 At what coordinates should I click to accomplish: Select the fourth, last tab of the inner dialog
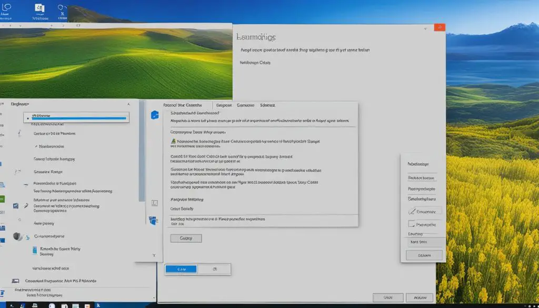click(267, 105)
